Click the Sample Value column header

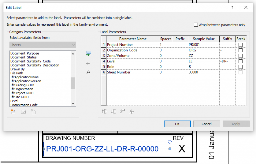click(204, 39)
